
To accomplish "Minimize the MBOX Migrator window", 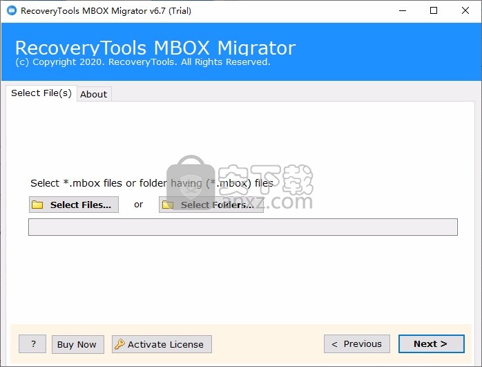I will tap(403, 11).
